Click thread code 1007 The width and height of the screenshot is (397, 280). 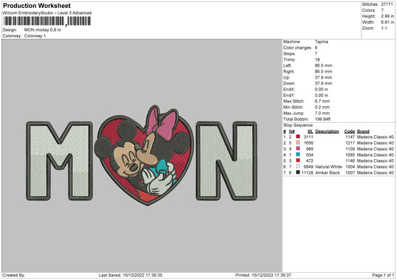point(350,173)
